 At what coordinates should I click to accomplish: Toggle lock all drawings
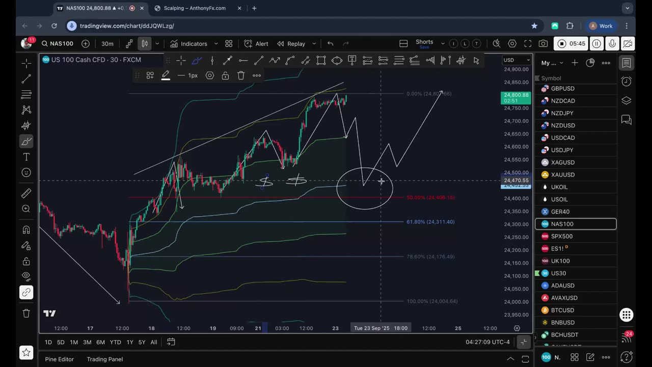(x=26, y=261)
